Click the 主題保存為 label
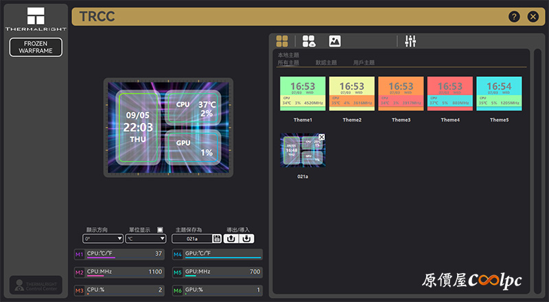 189,230
